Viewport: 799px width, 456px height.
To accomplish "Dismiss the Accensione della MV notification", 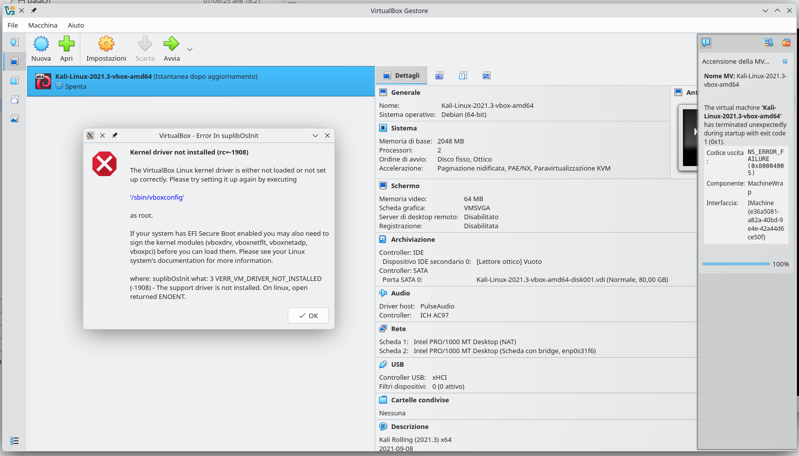I will tap(785, 61).
